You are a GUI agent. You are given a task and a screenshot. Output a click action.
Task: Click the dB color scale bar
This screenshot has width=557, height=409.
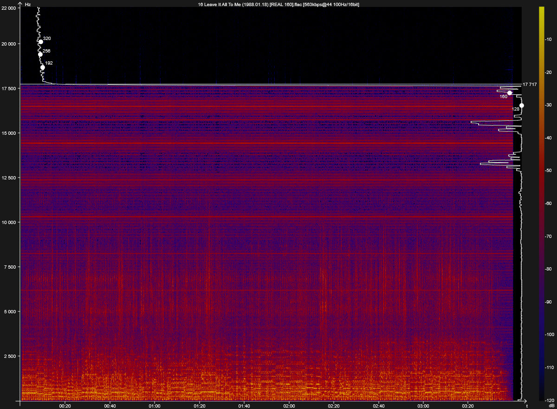(541, 204)
